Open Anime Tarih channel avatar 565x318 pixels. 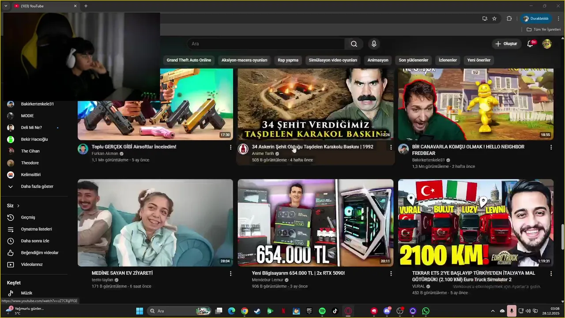click(x=243, y=149)
